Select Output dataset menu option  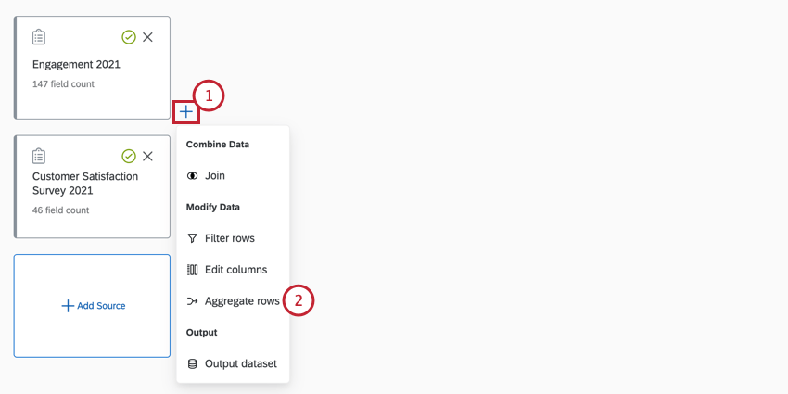point(240,363)
